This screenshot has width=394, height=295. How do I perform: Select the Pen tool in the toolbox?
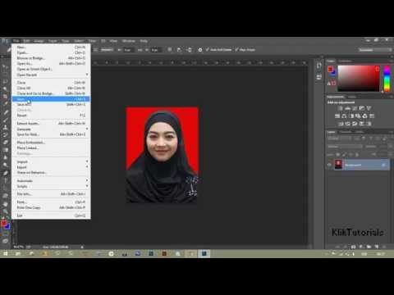click(x=6, y=173)
